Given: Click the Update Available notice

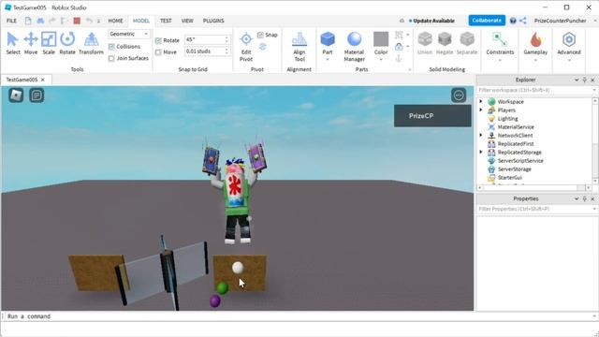Looking at the screenshot, I should click(431, 21).
